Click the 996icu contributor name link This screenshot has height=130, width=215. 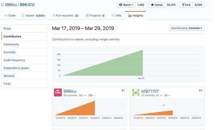[70, 91]
